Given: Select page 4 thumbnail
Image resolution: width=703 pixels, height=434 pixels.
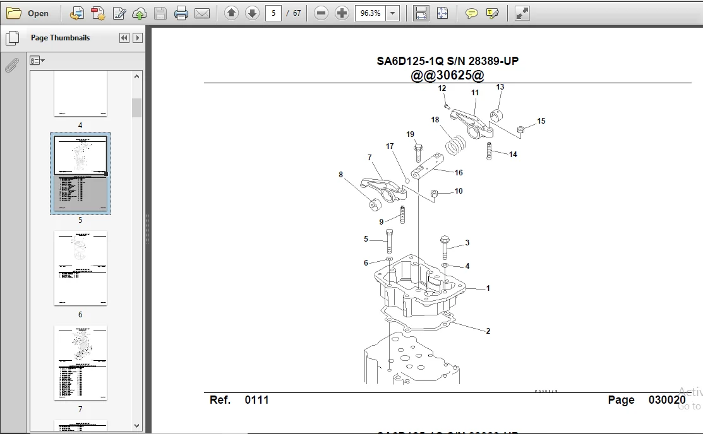Looking at the screenshot, I should [x=80, y=93].
